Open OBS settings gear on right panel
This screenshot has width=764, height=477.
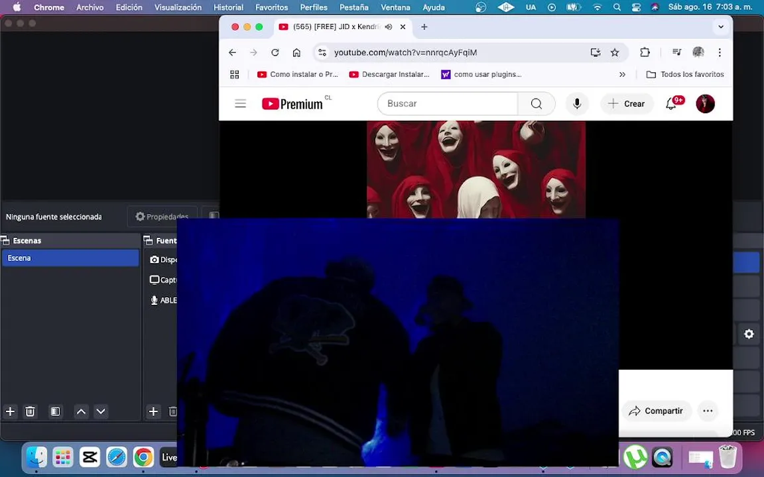click(x=749, y=333)
